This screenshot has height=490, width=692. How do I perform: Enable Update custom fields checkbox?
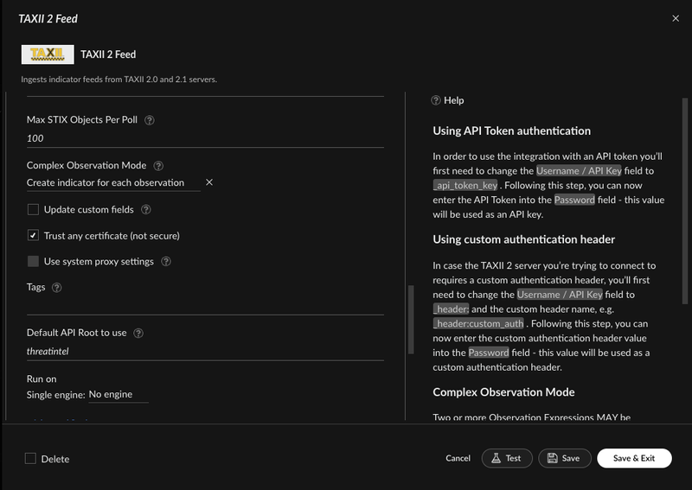click(34, 209)
